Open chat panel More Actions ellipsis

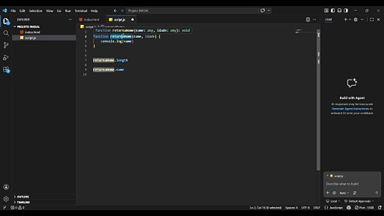(x=362, y=19)
